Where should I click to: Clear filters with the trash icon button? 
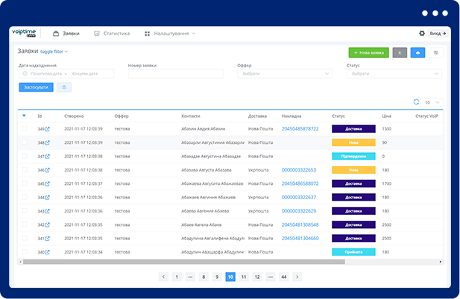tap(64, 87)
